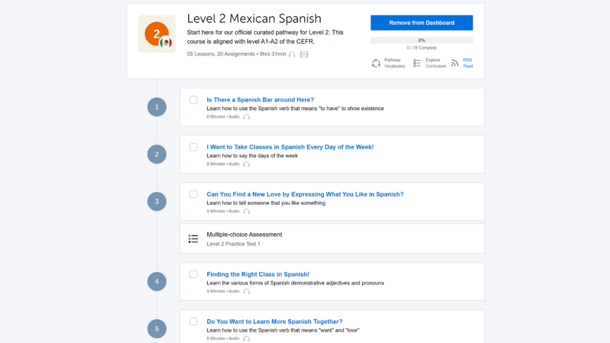Click the Remove from Dashboard button
This screenshot has width=610, height=343.
pyautogui.click(x=422, y=23)
